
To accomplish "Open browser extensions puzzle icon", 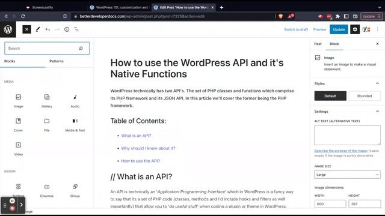I will click(337, 16).
